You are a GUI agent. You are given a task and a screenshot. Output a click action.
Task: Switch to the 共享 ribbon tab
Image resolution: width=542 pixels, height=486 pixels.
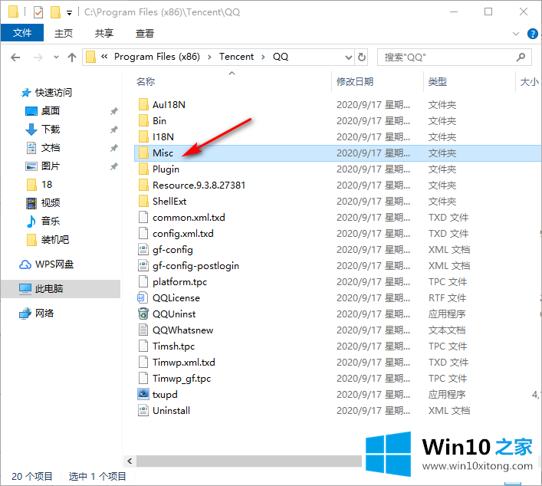pyautogui.click(x=104, y=33)
